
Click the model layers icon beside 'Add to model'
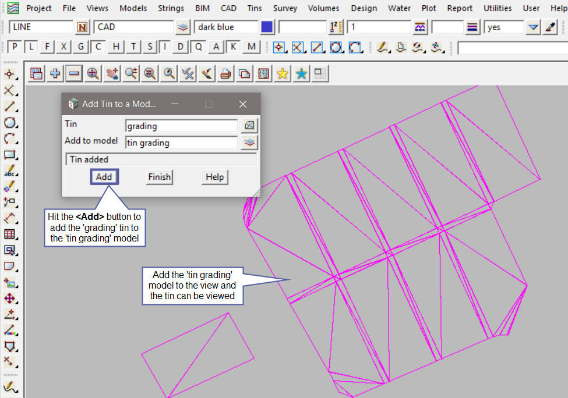click(x=249, y=143)
